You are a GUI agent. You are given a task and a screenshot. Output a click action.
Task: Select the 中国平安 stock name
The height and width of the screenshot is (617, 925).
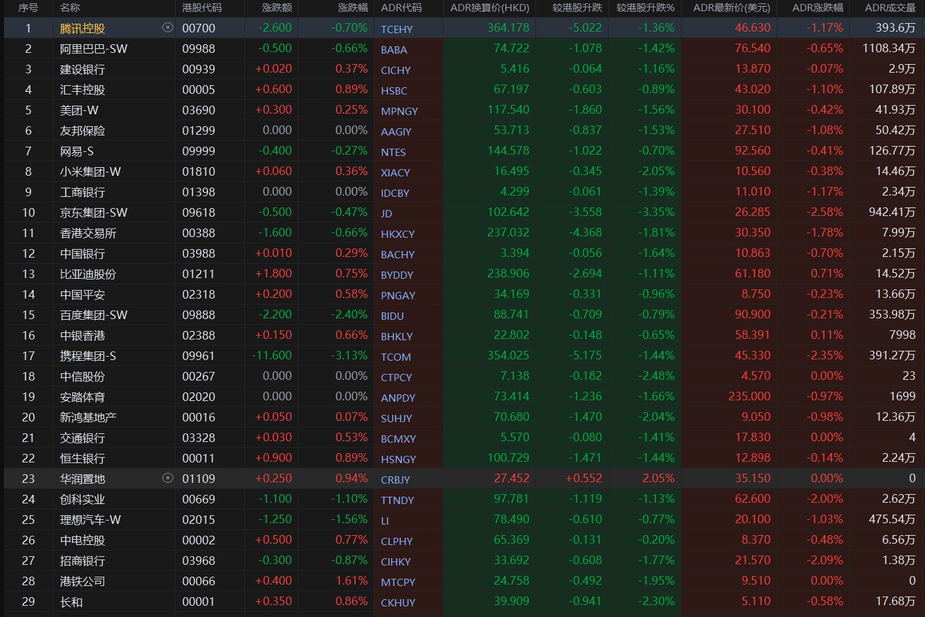point(83,295)
